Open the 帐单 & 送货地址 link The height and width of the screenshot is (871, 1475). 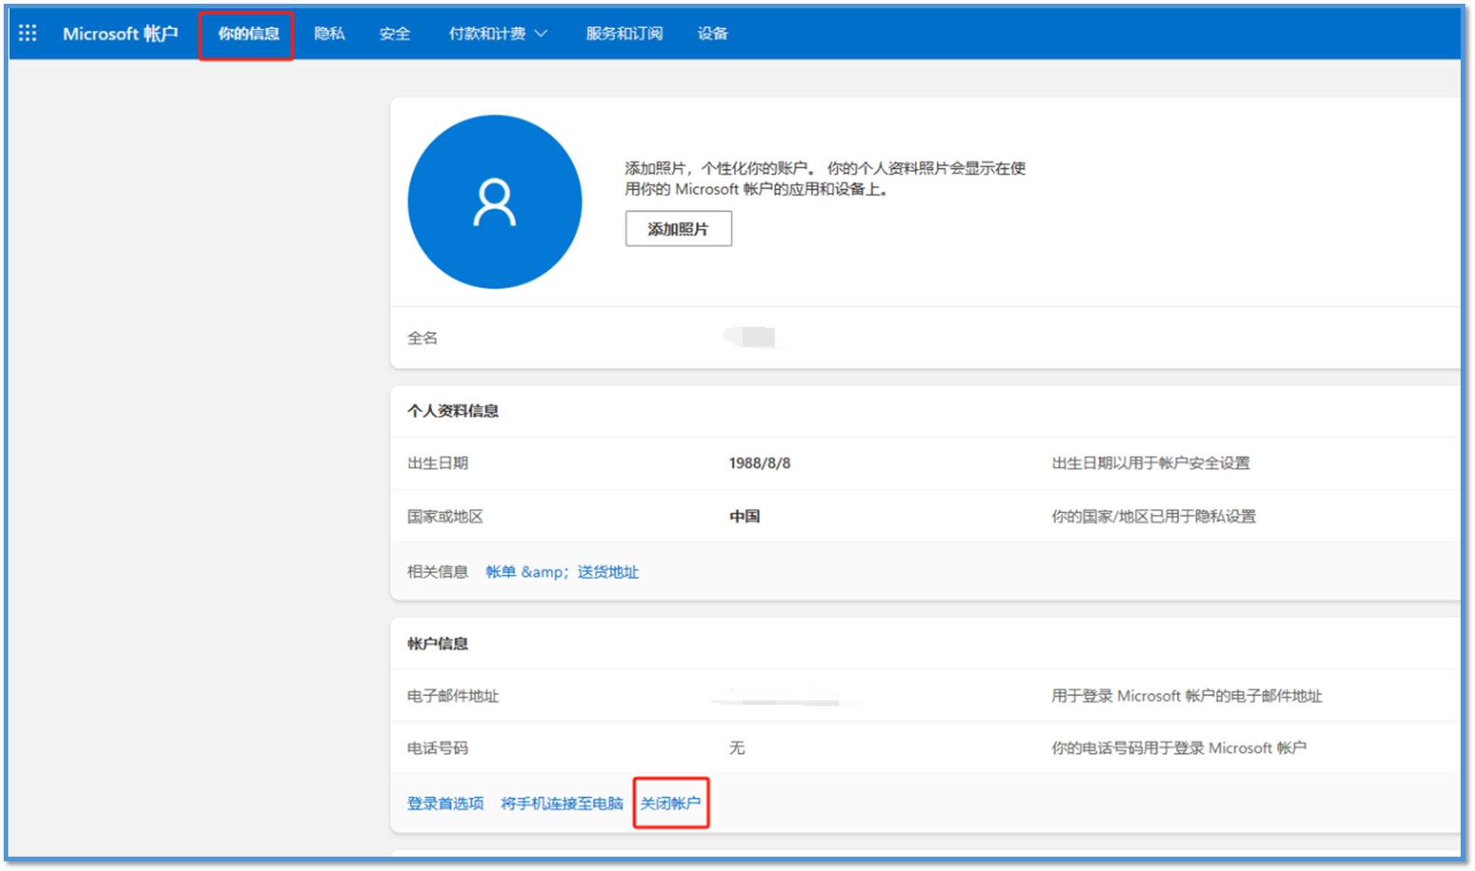click(562, 572)
